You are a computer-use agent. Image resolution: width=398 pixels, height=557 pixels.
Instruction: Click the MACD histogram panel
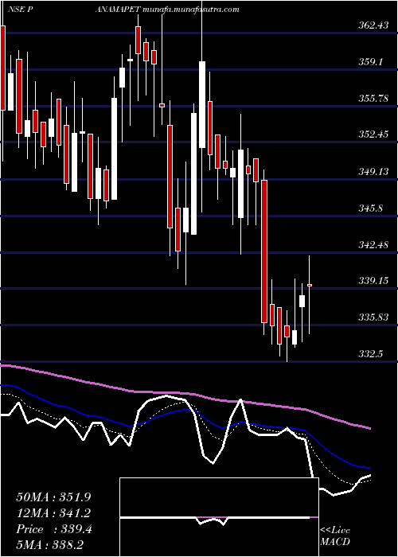[219, 517]
